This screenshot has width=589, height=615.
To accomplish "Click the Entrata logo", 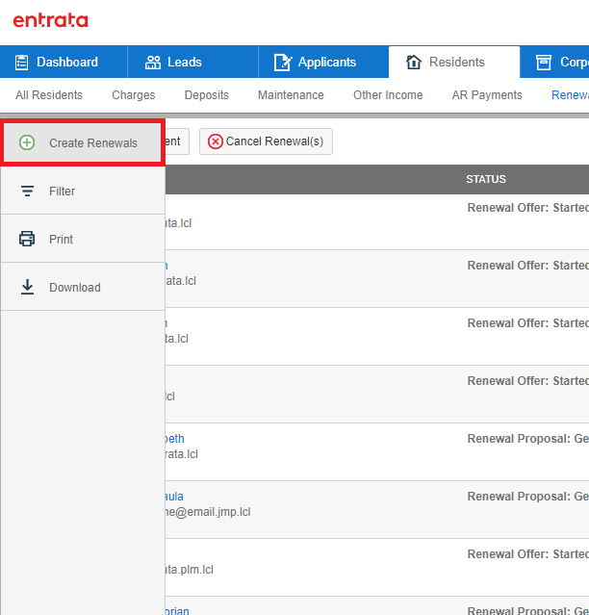I will pos(51,20).
